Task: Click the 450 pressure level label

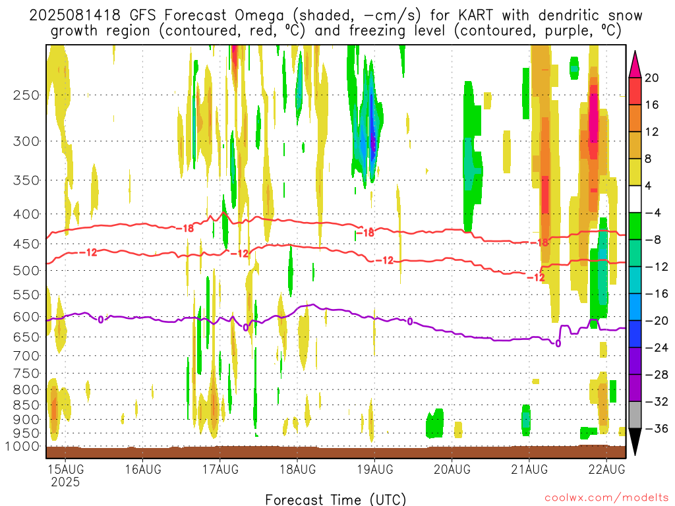Action: pyautogui.click(x=26, y=244)
